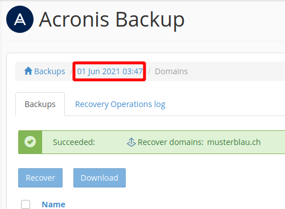This screenshot has width=285, height=209.
Task: Click the Recover button
Action: tap(40, 178)
